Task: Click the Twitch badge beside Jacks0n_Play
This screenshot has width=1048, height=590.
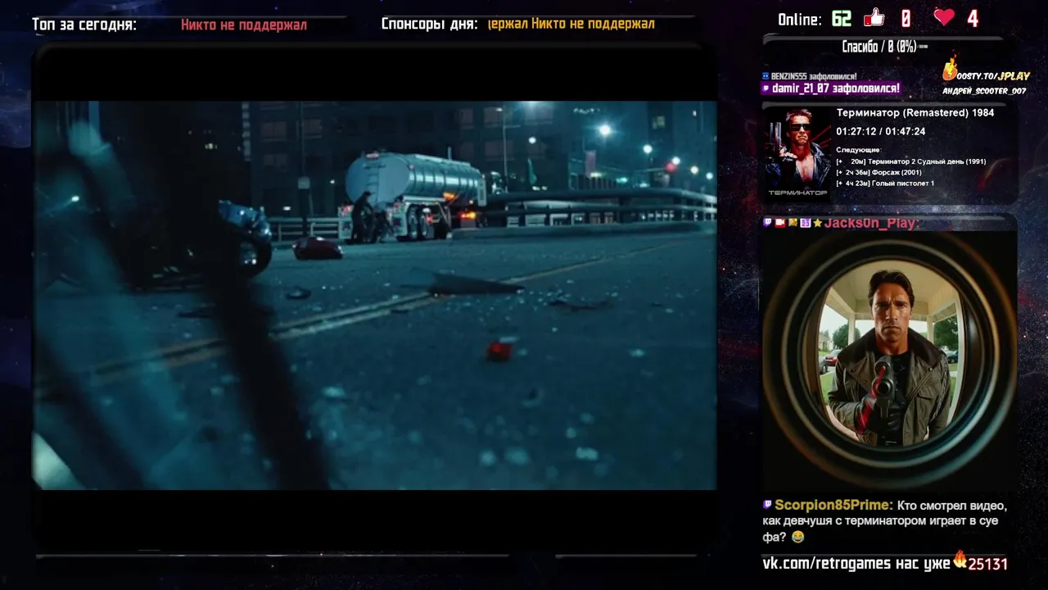Action: click(x=768, y=223)
